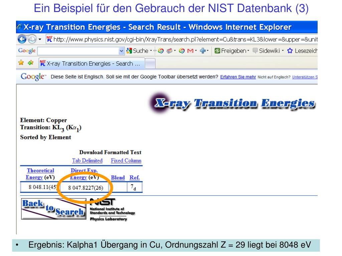Click the Suche search button

coord(137,51)
